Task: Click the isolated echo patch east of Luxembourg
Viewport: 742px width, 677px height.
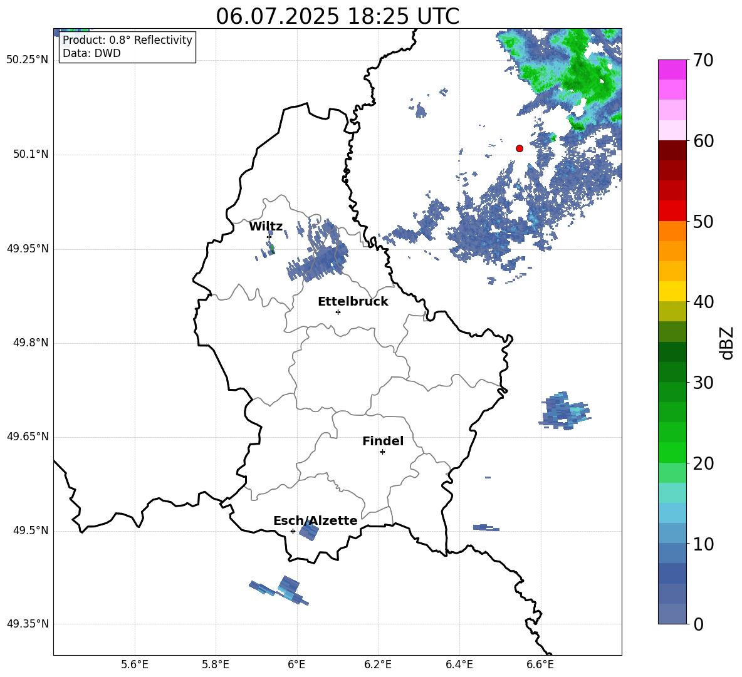Action: click(x=565, y=410)
